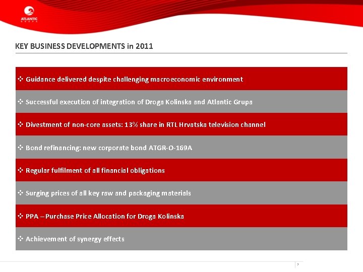Select 'PPA – Purchase Price Allocation for Droga Kolinska'

(105, 216)
